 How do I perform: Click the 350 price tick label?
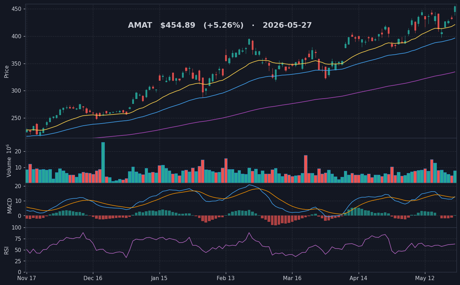(16, 64)
